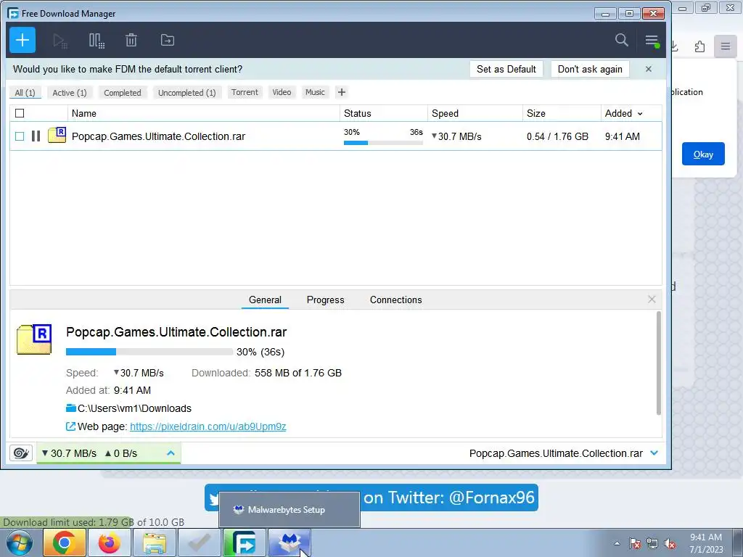Click the network tray icon
This screenshot has height=557, width=743.
click(x=652, y=543)
